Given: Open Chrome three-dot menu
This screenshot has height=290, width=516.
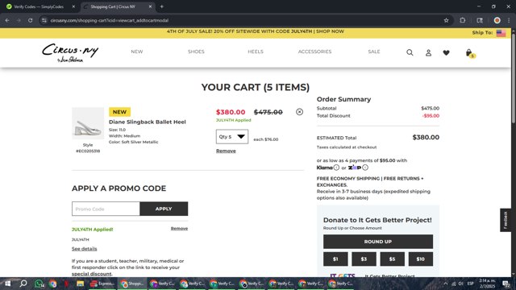Looking at the screenshot, I should coord(509,20).
